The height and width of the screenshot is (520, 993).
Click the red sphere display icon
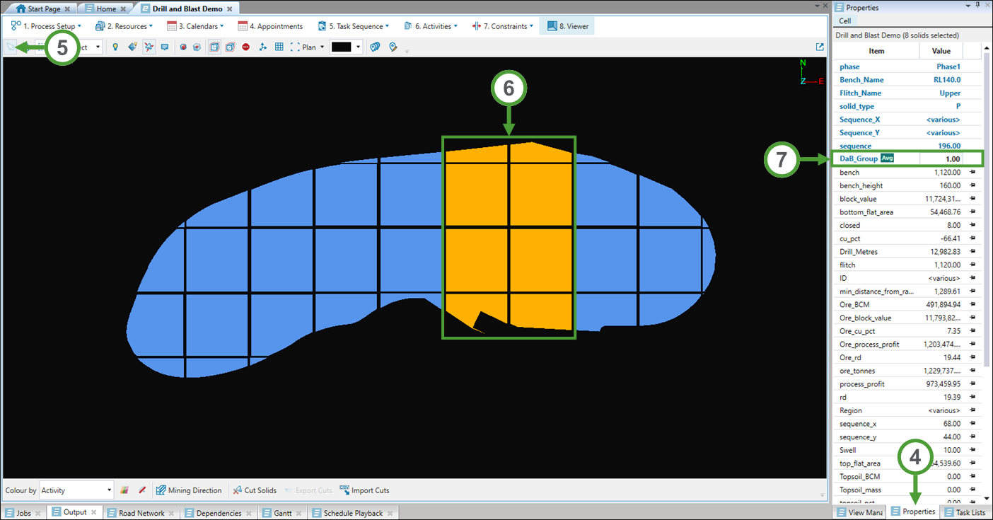pos(182,47)
